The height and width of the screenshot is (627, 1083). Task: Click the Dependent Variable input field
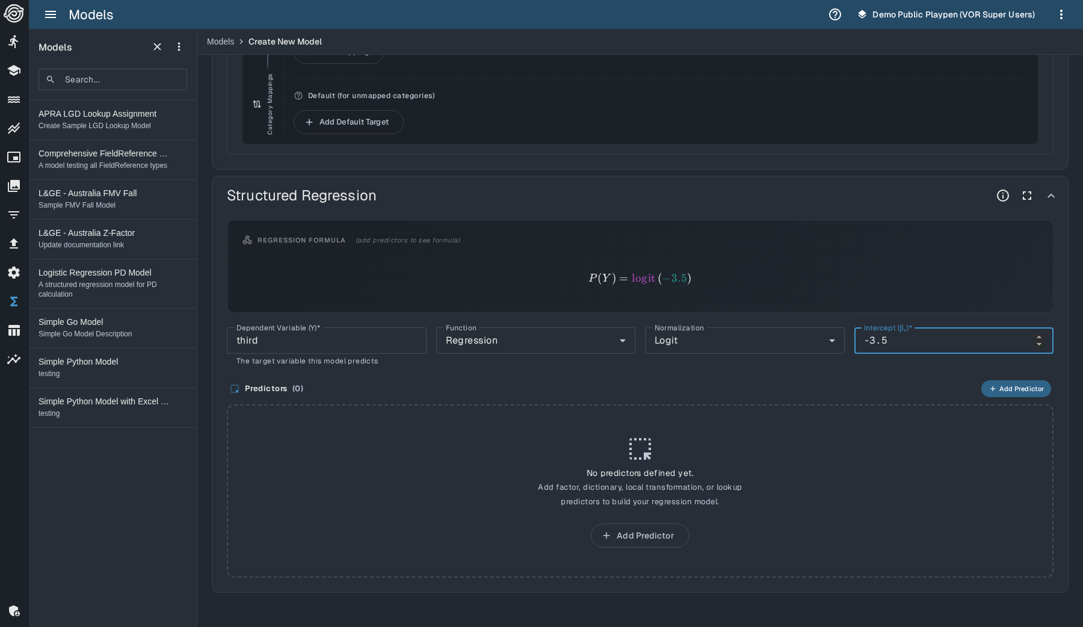[326, 341]
